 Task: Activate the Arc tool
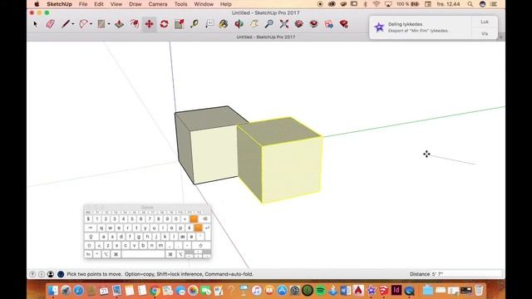[x=83, y=24]
